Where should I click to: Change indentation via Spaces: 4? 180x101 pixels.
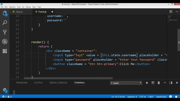tap(132, 97)
